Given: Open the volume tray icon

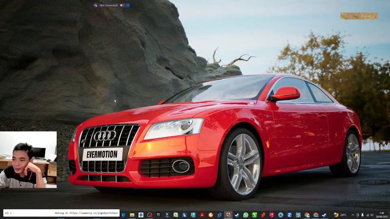Looking at the screenshot, I should pyautogui.click(x=372, y=215).
